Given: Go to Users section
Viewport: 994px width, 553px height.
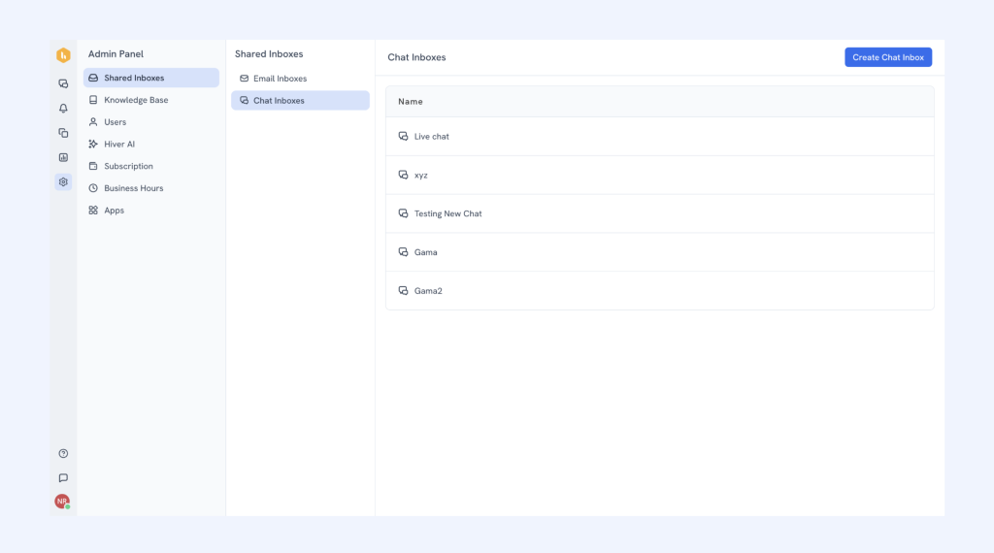Looking at the screenshot, I should click(x=115, y=122).
